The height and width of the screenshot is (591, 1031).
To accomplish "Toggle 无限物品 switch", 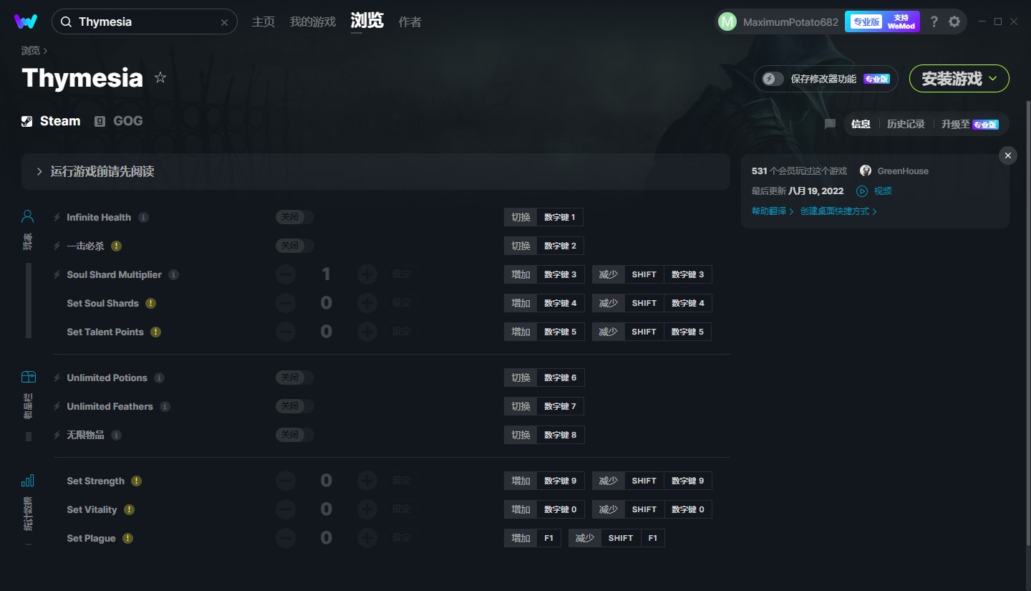I will pos(294,435).
